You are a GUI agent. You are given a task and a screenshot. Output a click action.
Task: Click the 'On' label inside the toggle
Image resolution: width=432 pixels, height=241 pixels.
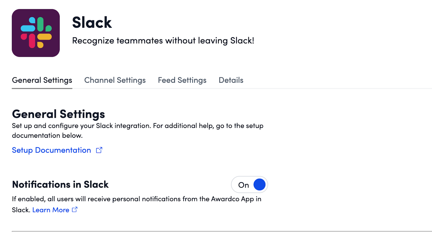coord(243,185)
